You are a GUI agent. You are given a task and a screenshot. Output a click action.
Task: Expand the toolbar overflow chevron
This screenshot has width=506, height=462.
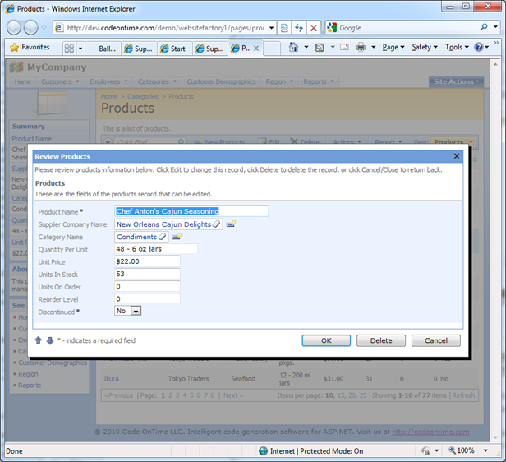click(x=496, y=43)
